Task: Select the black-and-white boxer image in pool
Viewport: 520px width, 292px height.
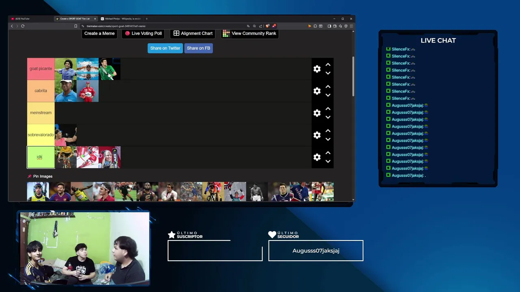Action: [257, 191]
